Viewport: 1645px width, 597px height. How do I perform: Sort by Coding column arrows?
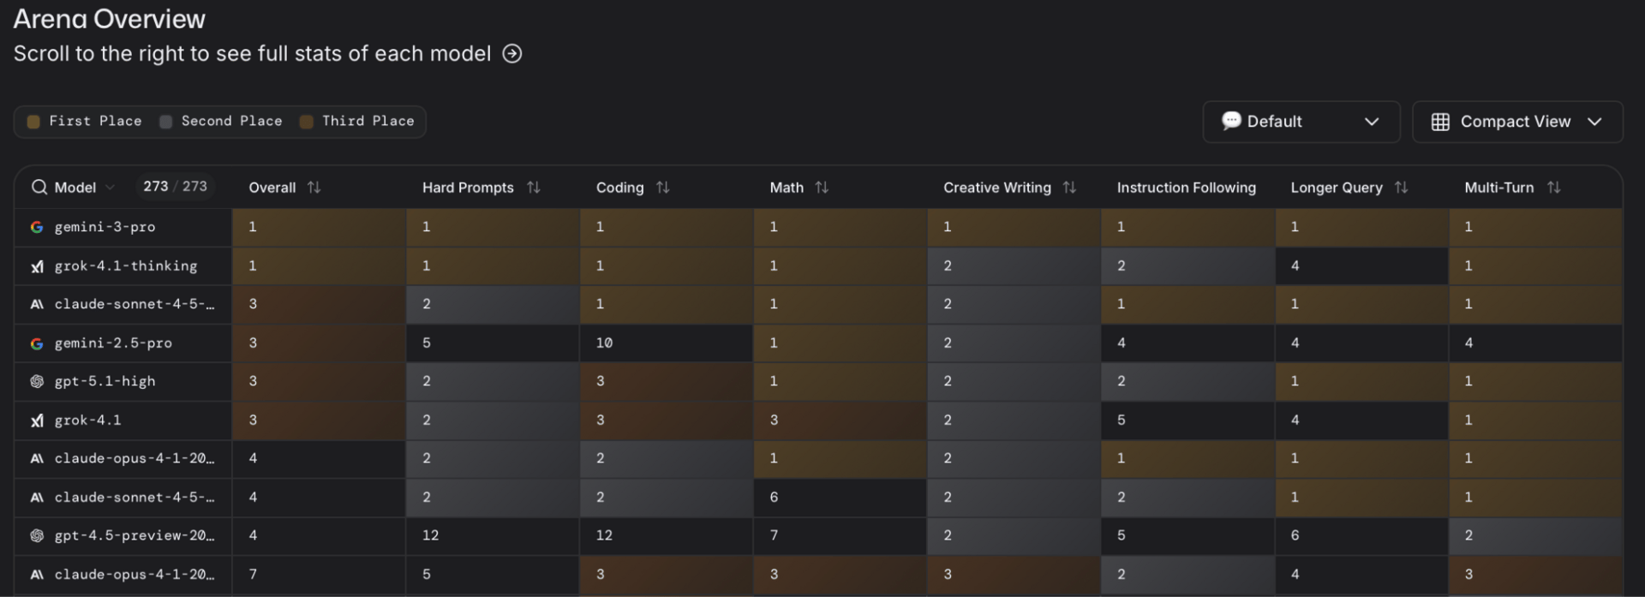coord(663,188)
